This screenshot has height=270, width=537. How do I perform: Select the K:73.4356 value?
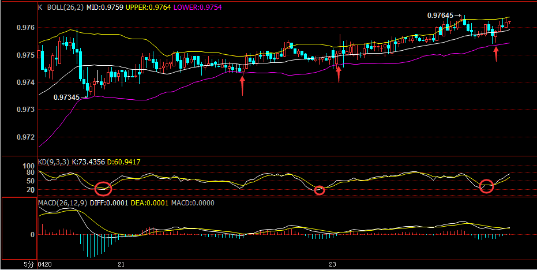coord(88,162)
